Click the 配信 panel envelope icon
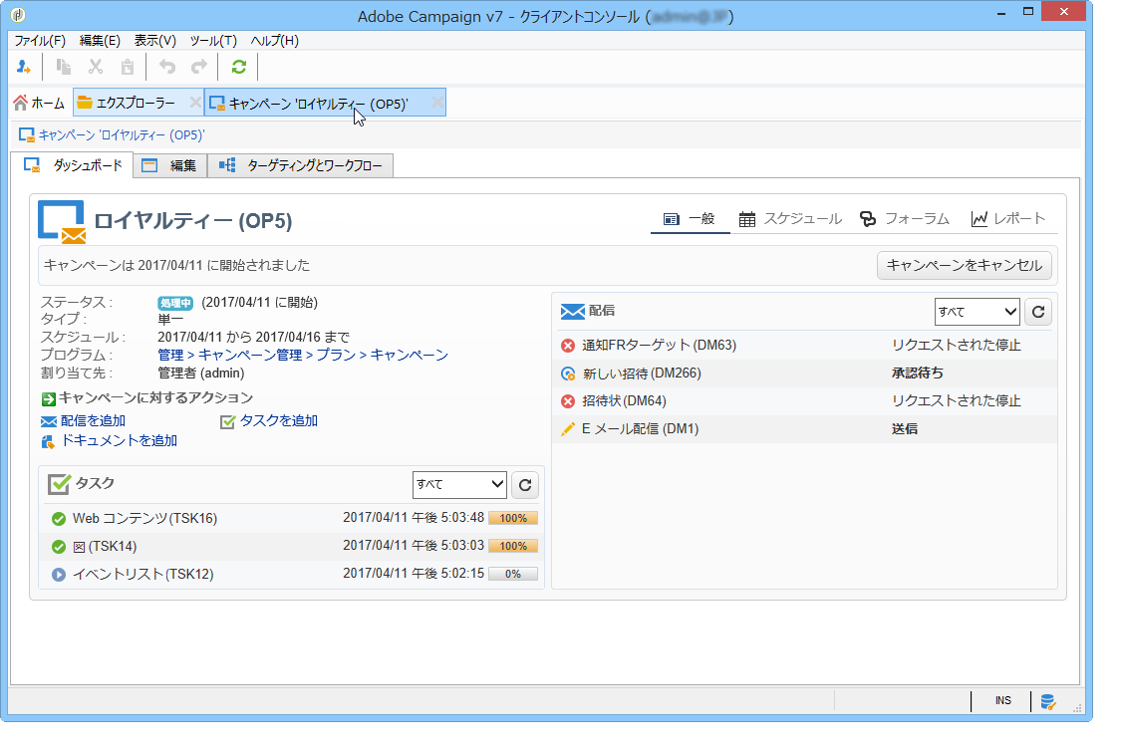 [572, 311]
